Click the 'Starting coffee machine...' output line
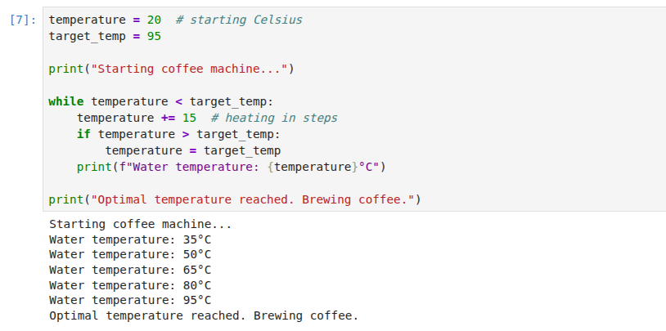 point(141,224)
